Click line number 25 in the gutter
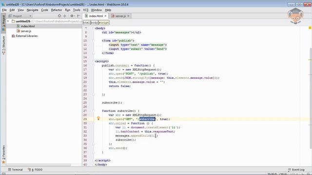Image resolution: width=312 pixels, height=175 pixels. (x=85, y=103)
